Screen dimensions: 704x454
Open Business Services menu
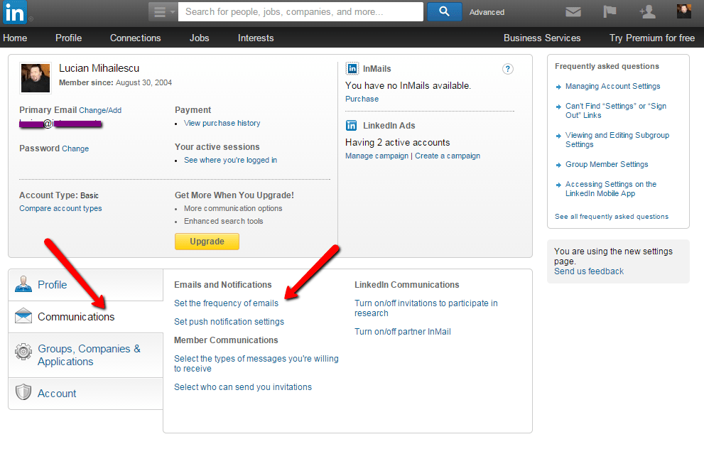click(x=542, y=38)
